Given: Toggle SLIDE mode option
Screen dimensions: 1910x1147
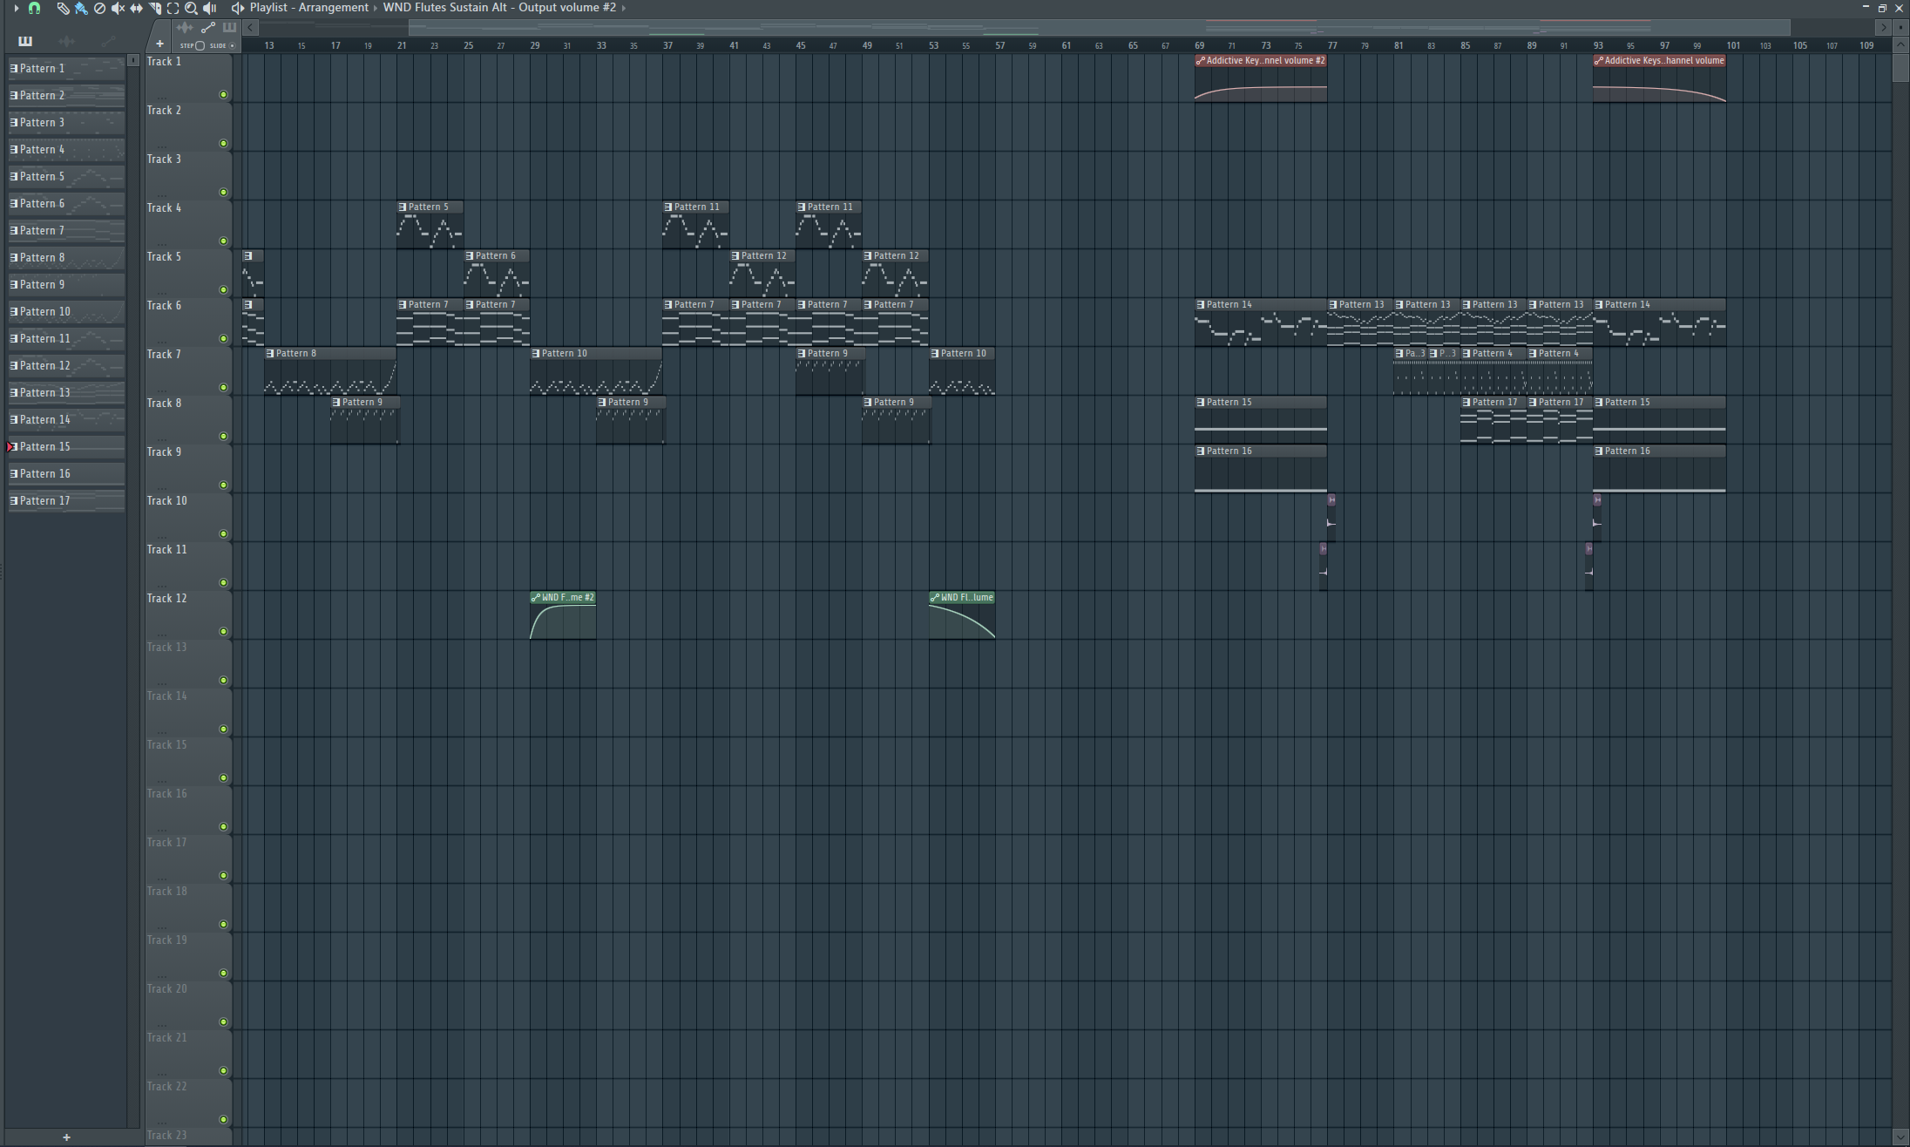Looking at the screenshot, I should click(x=222, y=45).
